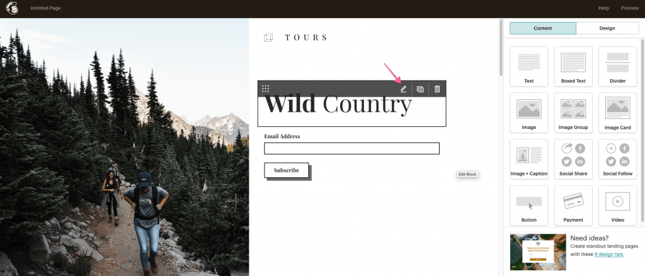The width and height of the screenshot is (645, 276).
Task: Click the drag handle grid icon
Action: pyautogui.click(x=265, y=89)
